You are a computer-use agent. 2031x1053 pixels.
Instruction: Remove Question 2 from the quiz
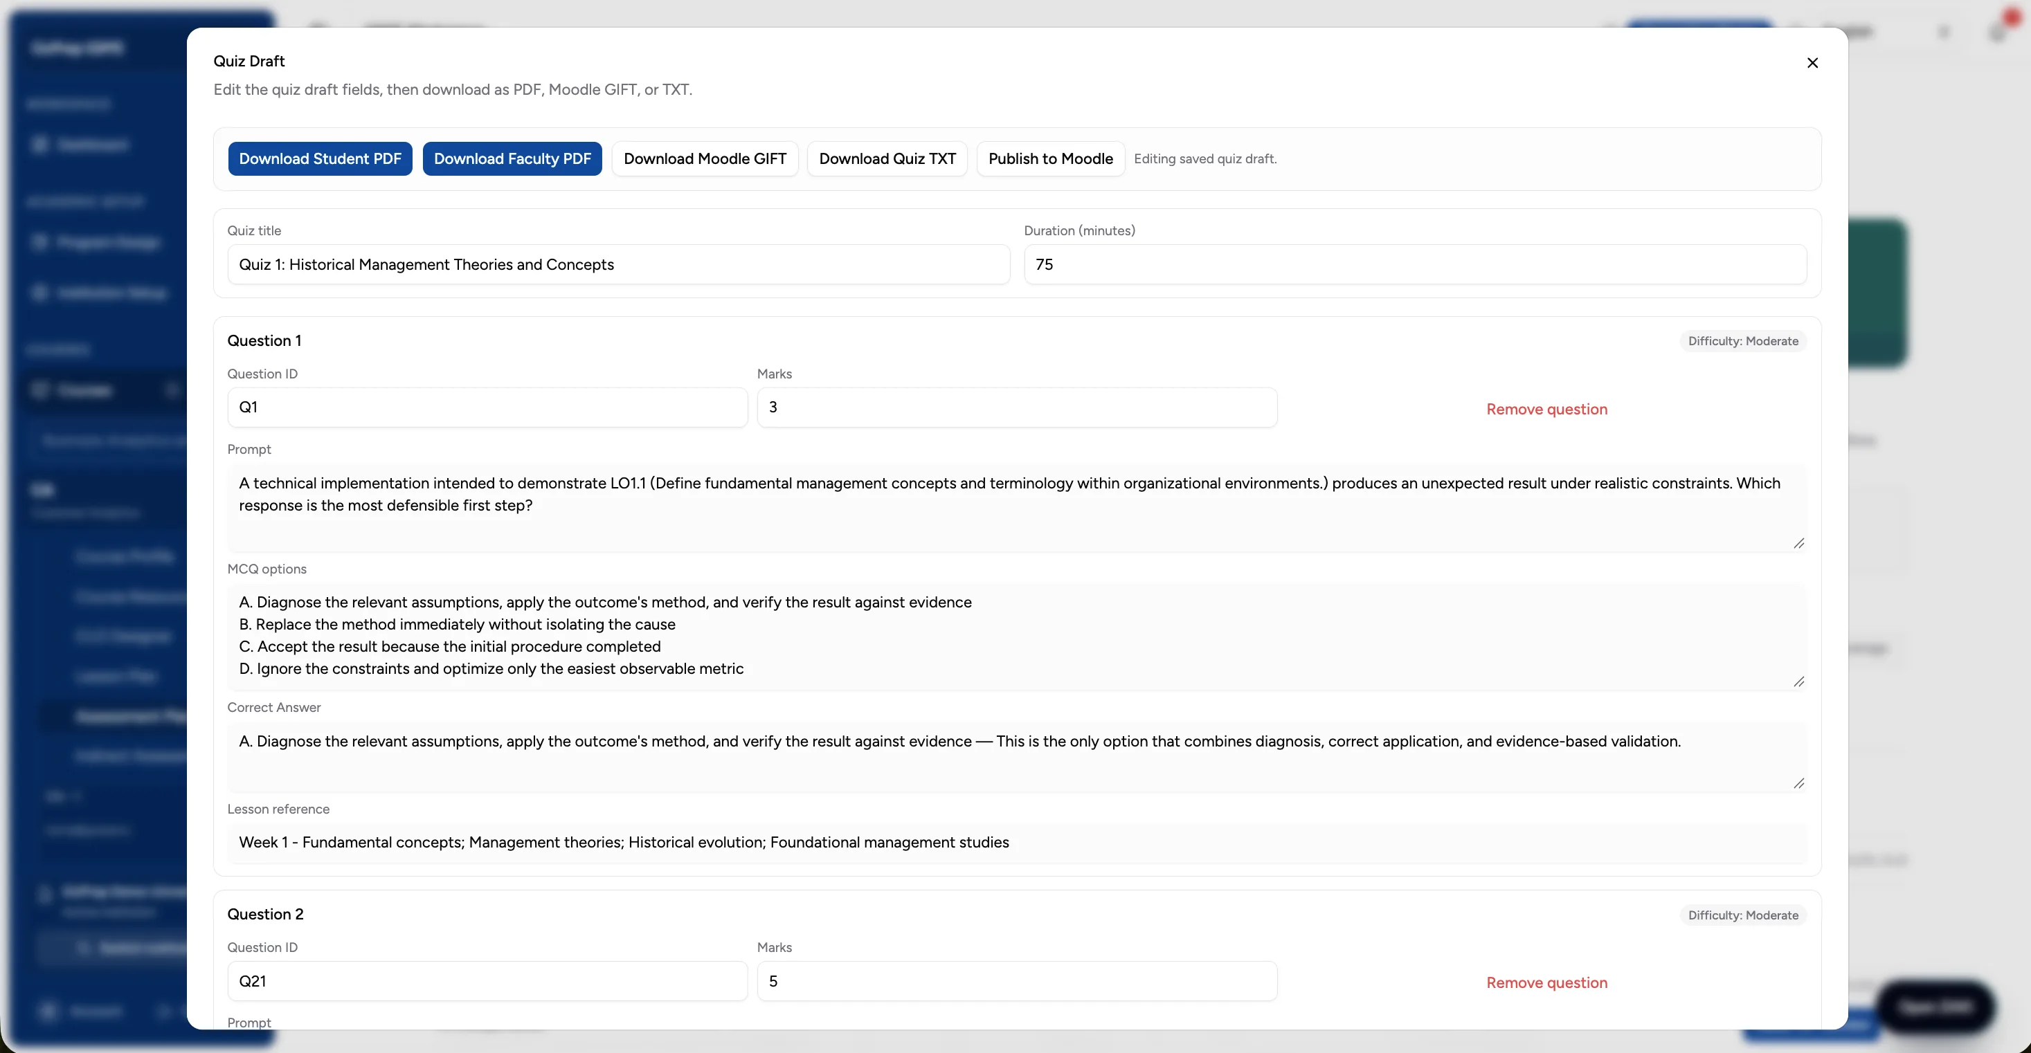click(x=1546, y=983)
